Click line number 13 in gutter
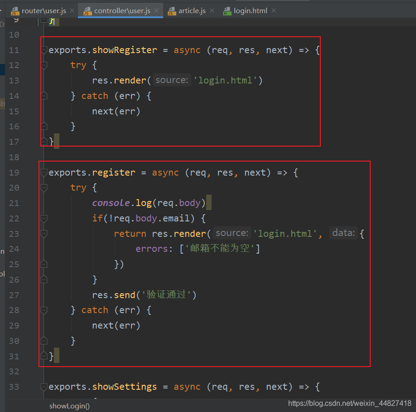This screenshot has height=412, width=416. [14, 80]
